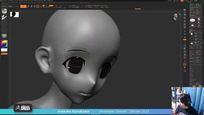Viewport: 204px width, 115px height.
Task: Open the Stroke type picker
Action: [x=4, y=18]
